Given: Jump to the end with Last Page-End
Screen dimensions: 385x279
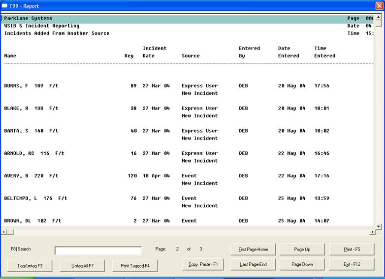Looking at the screenshot, I should pyautogui.click(x=253, y=265).
